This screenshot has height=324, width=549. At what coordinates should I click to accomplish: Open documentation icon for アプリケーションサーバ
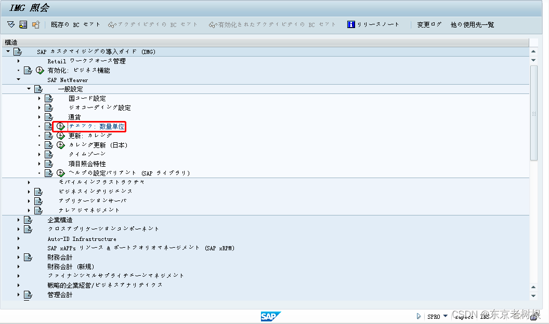[x=38, y=201]
